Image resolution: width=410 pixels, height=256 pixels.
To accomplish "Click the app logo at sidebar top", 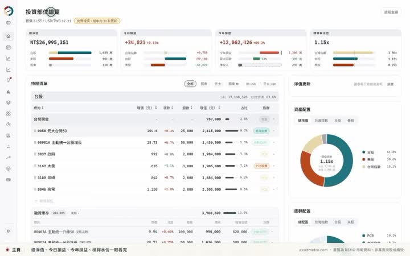I will pyautogui.click(x=9, y=11).
